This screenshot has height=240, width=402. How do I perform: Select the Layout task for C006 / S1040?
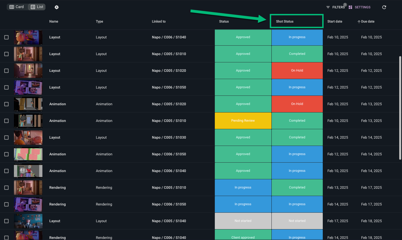click(x=6, y=37)
